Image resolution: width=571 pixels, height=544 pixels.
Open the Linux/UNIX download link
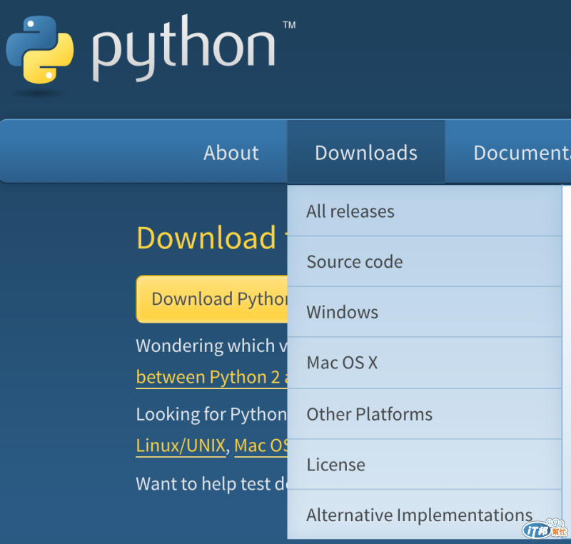(x=181, y=445)
